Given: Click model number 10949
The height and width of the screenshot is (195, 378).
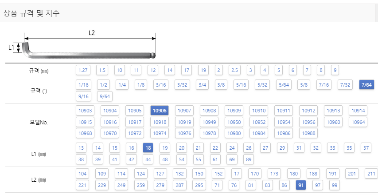Looking at the screenshot, I should (x=209, y=122).
